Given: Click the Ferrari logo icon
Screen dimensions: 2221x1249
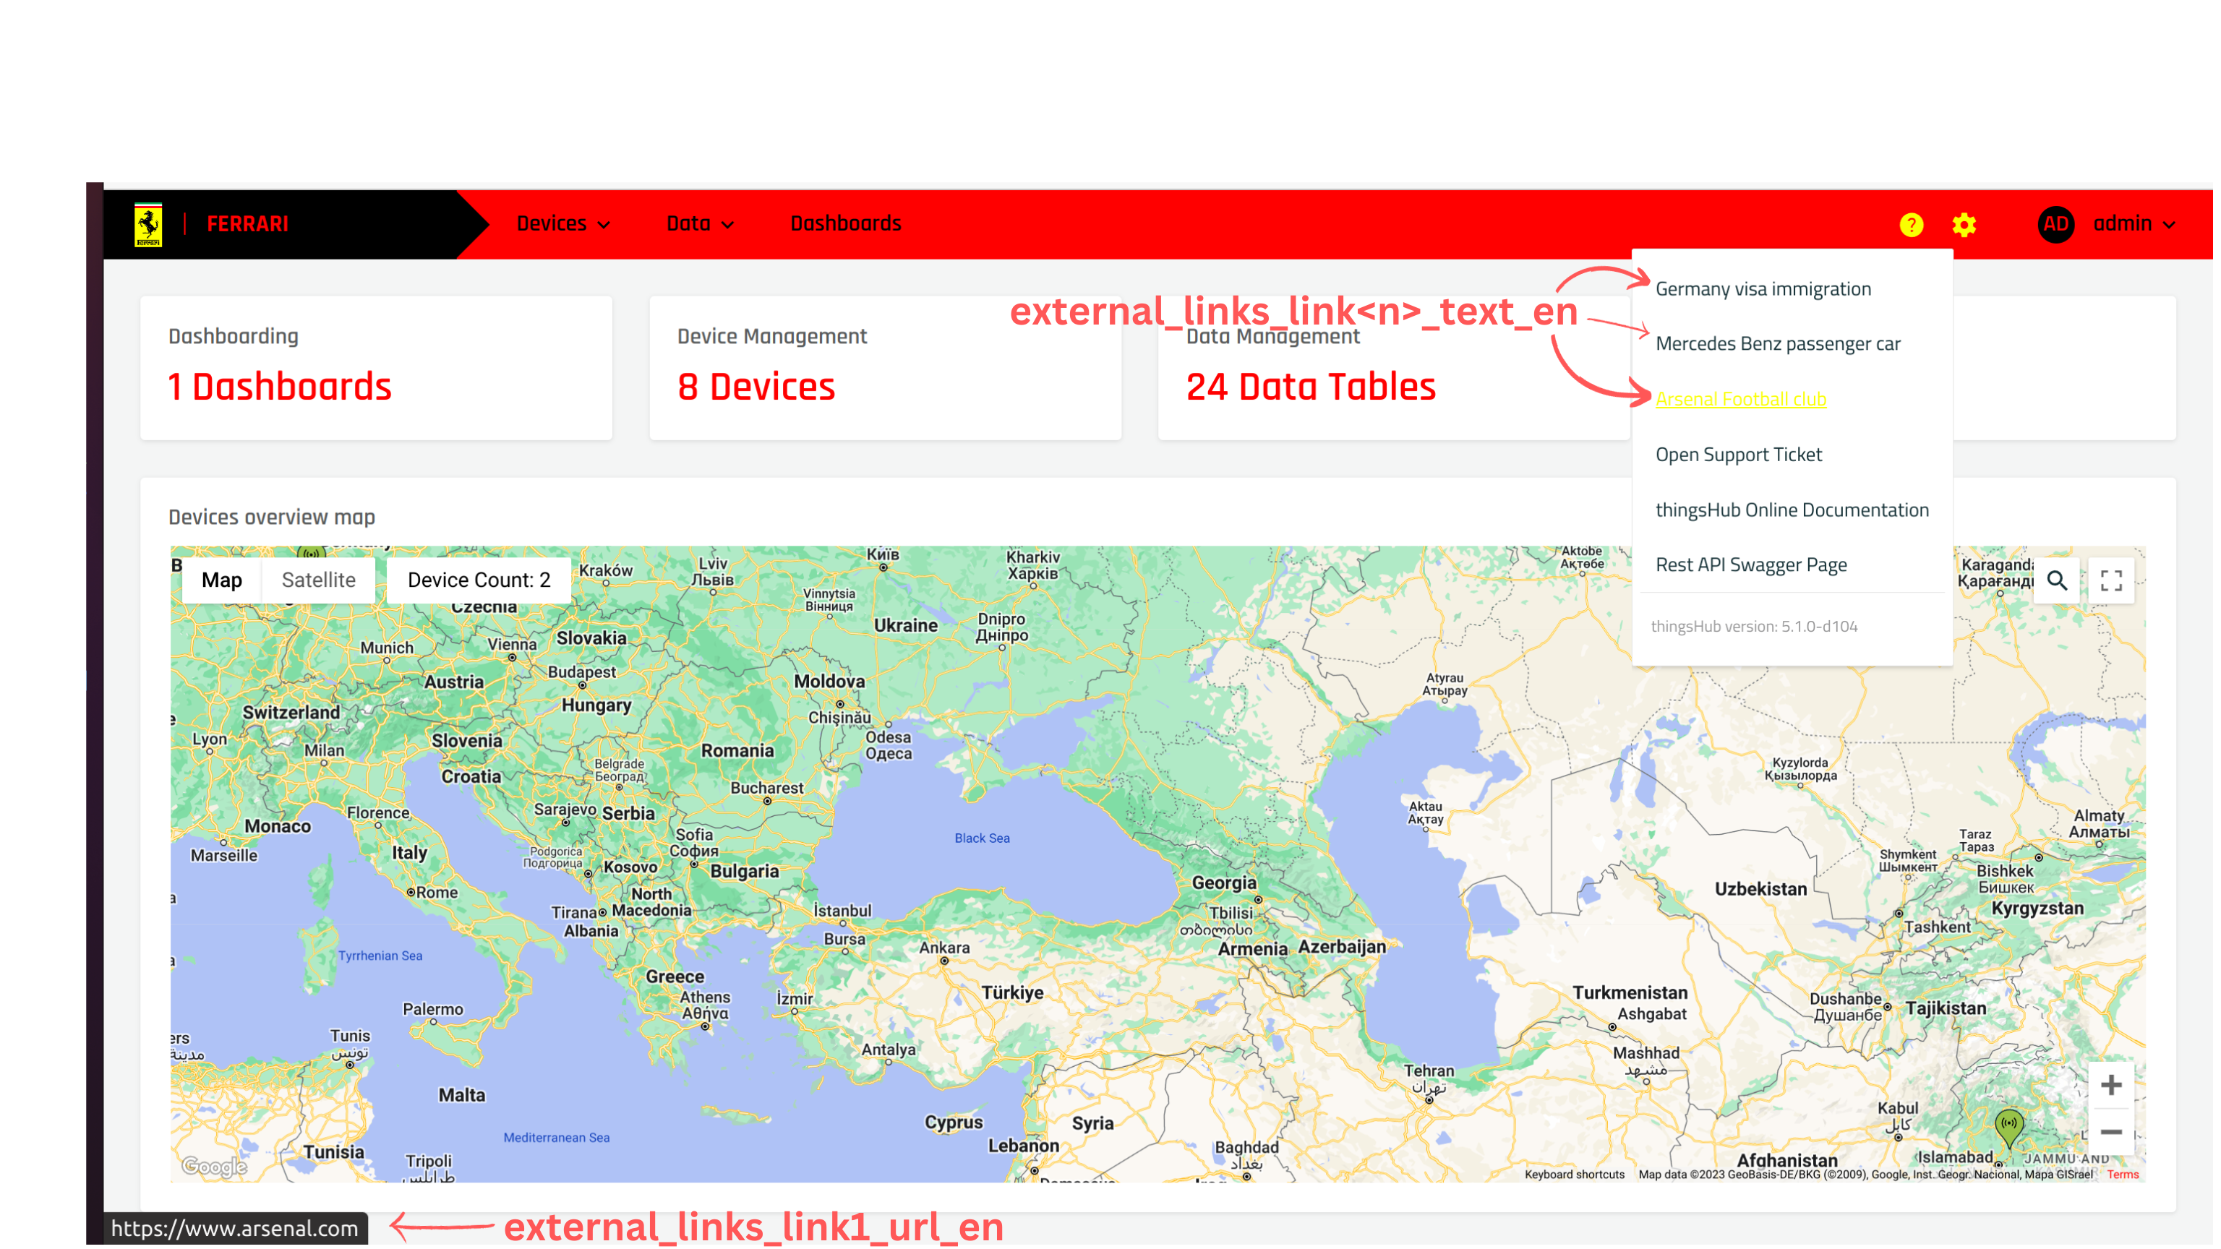Looking at the screenshot, I should 147,224.
